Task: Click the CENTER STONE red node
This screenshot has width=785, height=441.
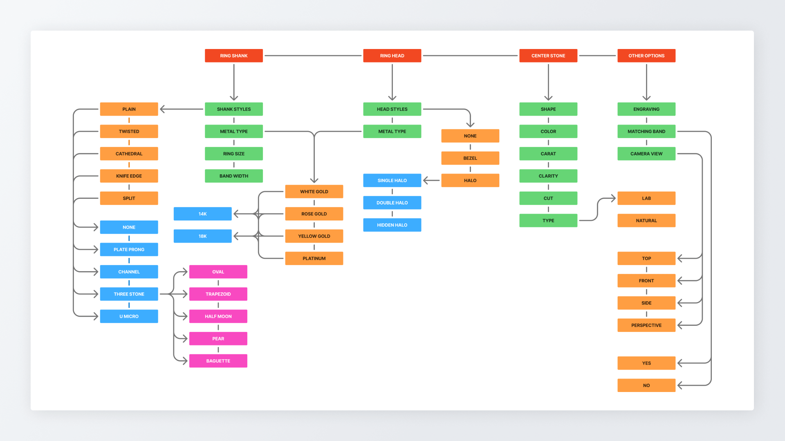Action: [548, 56]
